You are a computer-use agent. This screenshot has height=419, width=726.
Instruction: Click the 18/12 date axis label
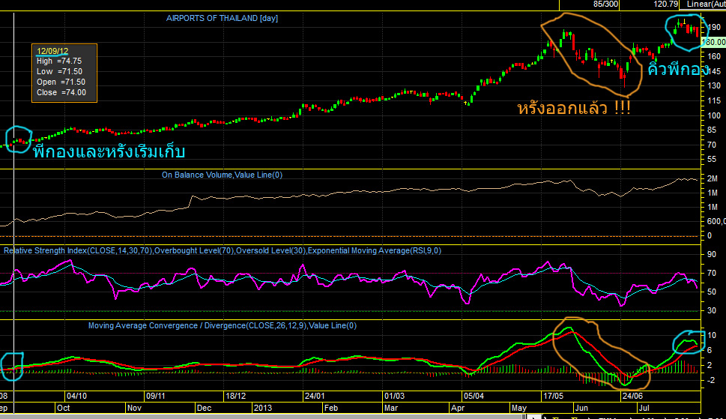[236, 396]
